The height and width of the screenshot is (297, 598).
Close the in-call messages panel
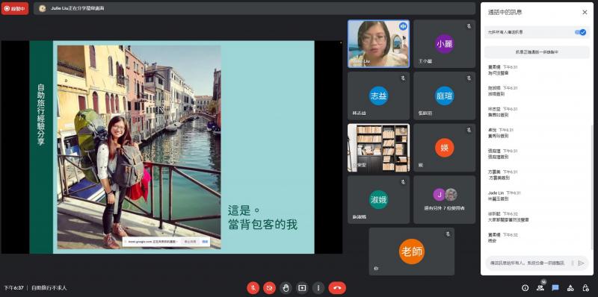pos(585,12)
